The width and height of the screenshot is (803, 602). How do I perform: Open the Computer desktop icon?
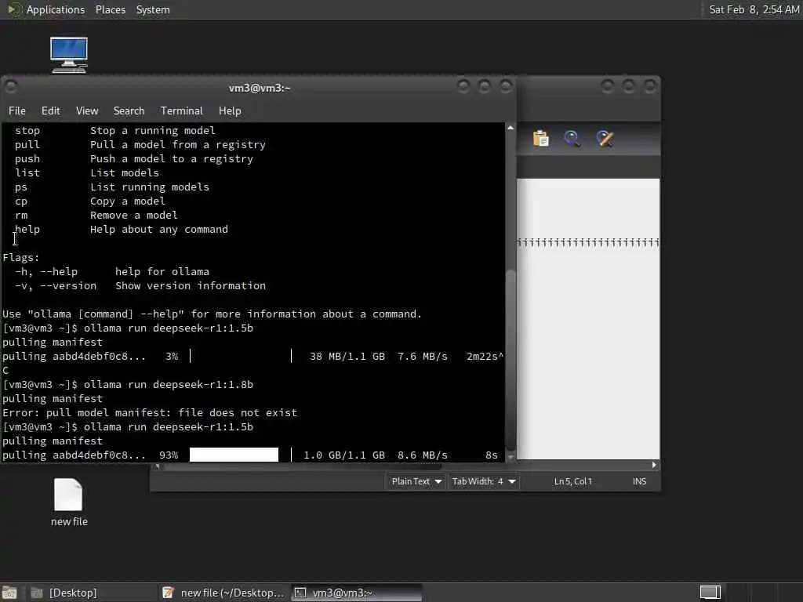pos(69,56)
